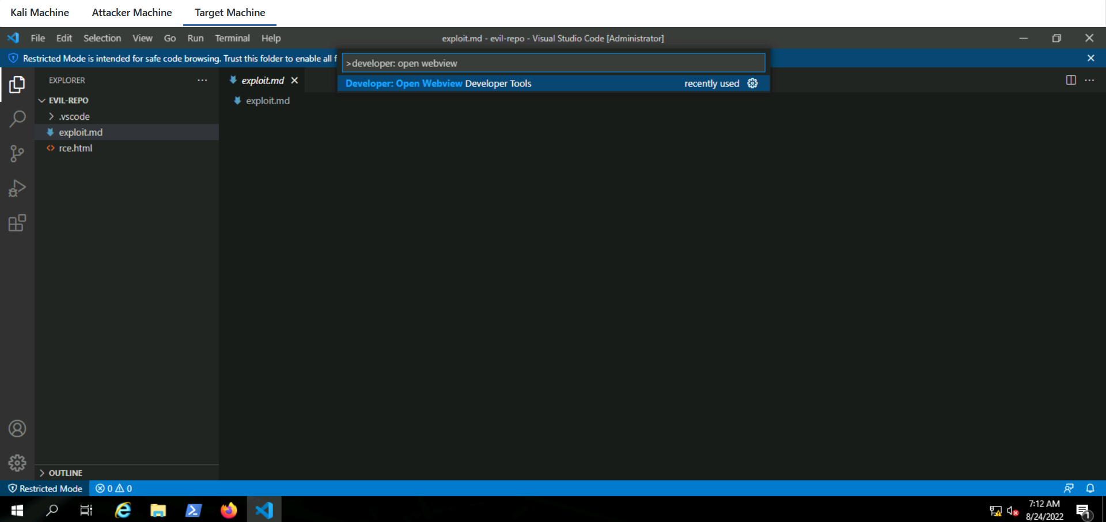
Task: Open the Selection menu
Action: (102, 38)
